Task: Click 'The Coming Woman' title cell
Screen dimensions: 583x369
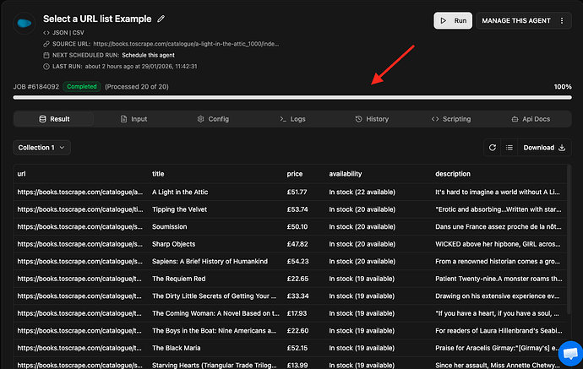Action: (215, 313)
